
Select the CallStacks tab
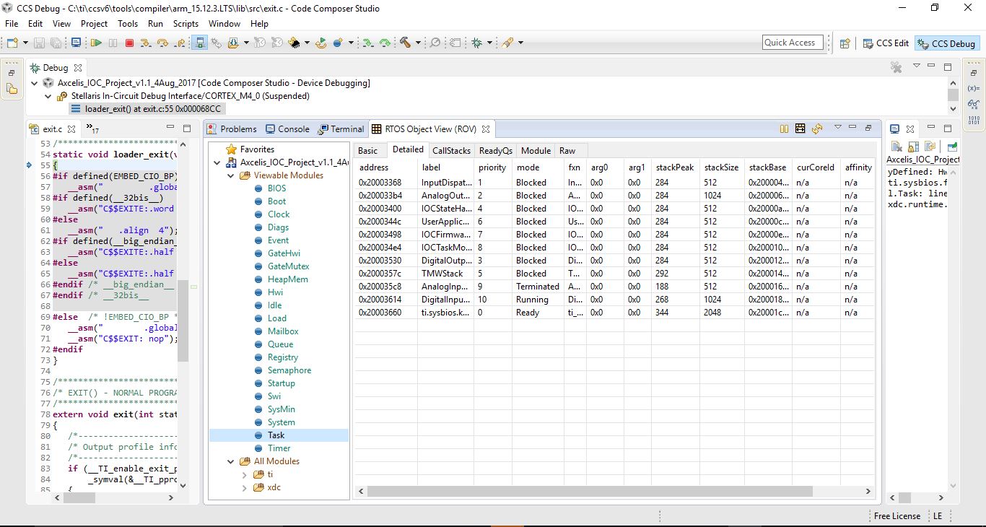pyautogui.click(x=451, y=151)
